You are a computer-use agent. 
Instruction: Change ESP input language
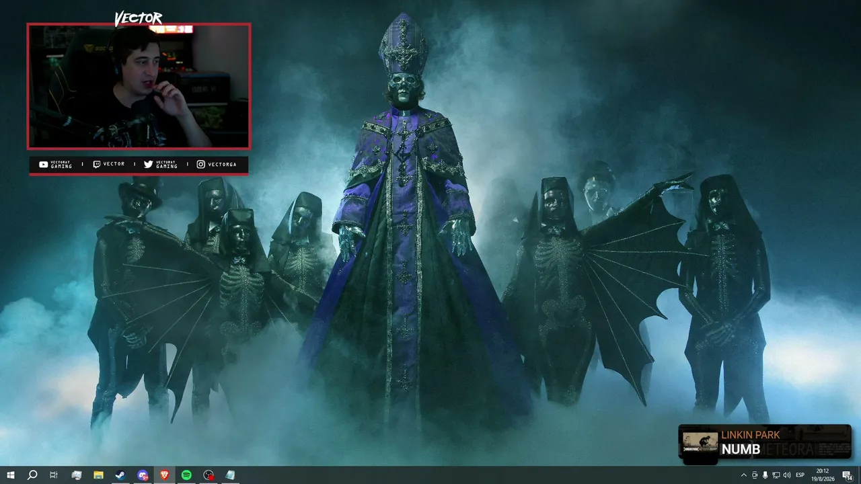800,475
